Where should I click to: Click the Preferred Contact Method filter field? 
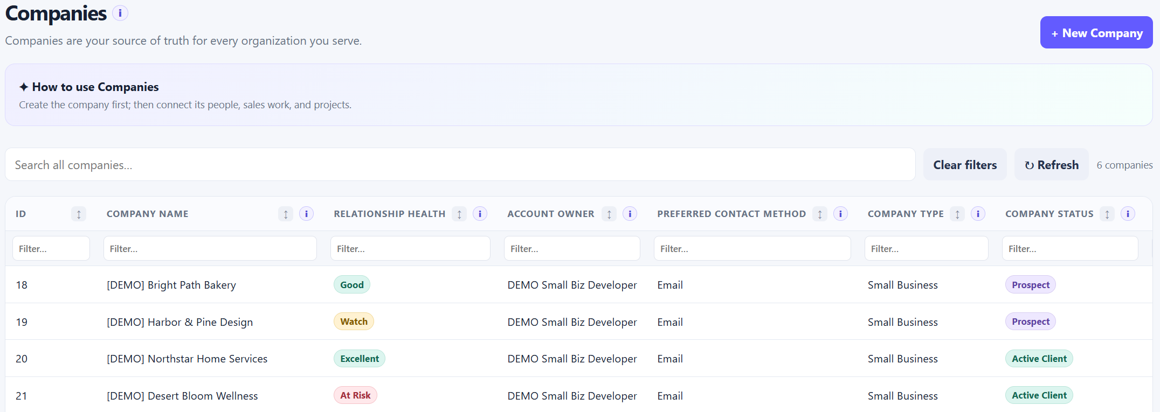[752, 248]
